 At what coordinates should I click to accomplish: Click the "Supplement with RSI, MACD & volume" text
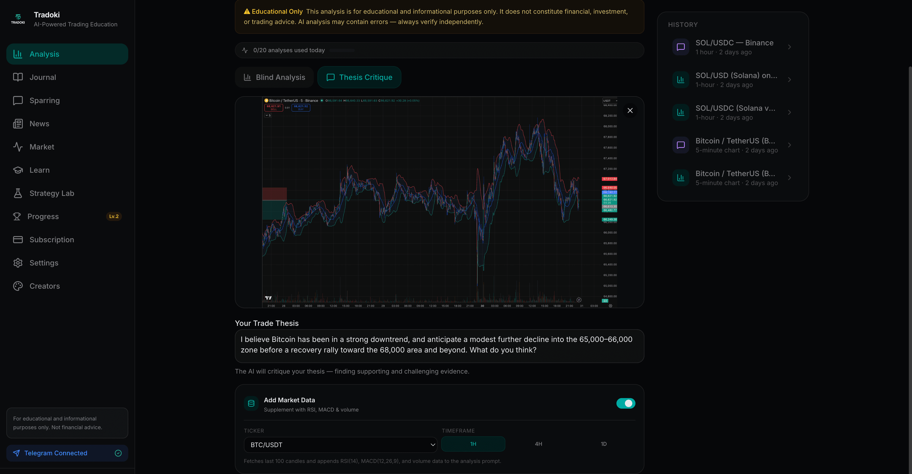[311, 410]
